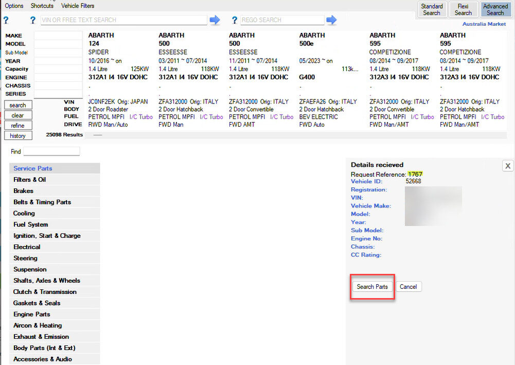Click the MAKE filter input
Viewport: 515px width, 365px height.
[x=58, y=36]
